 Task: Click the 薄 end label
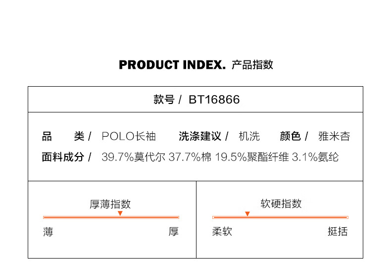pos(48,232)
